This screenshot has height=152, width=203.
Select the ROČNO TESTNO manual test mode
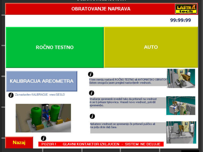tap(55, 47)
